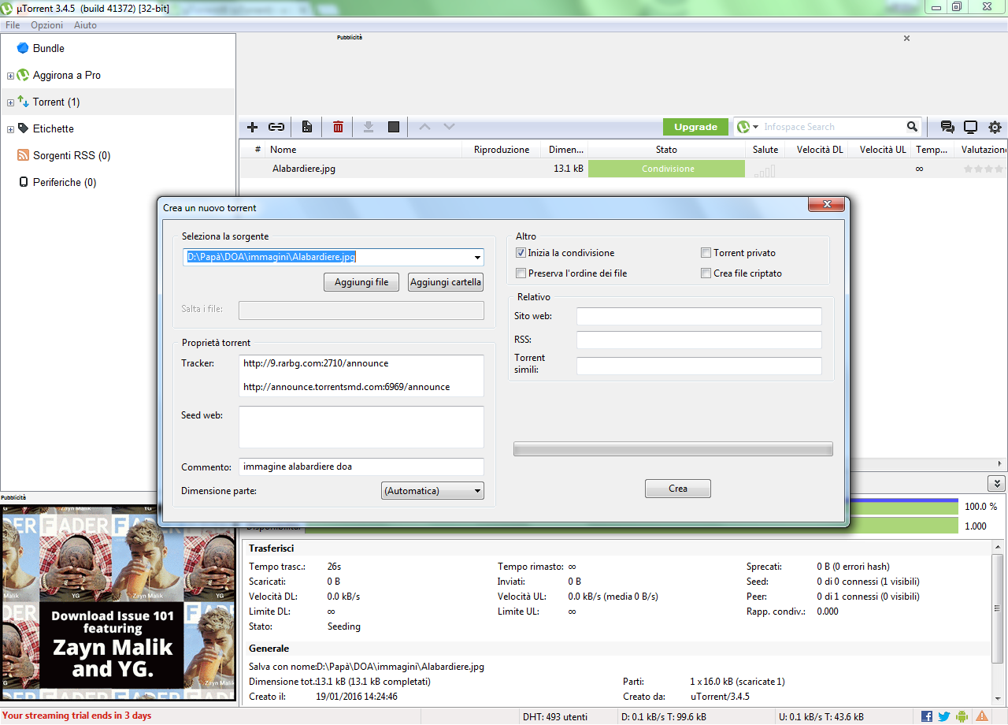Click the Aggiungi file button
The height and width of the screenshot is (725, 1008).
click(361, 282)
